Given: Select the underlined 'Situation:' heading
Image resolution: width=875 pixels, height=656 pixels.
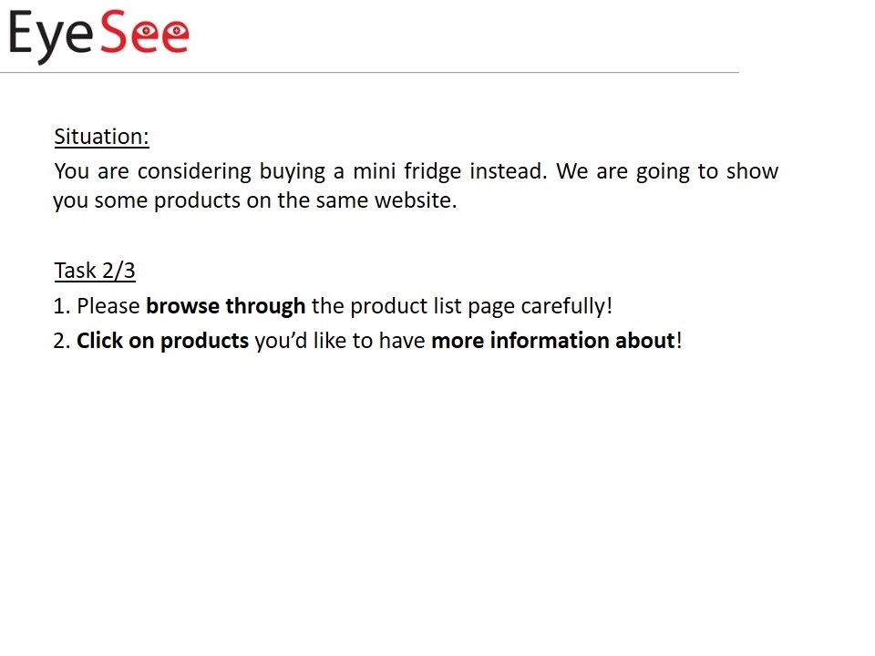Looking at the screenshot, I should (x=101, y=138).
